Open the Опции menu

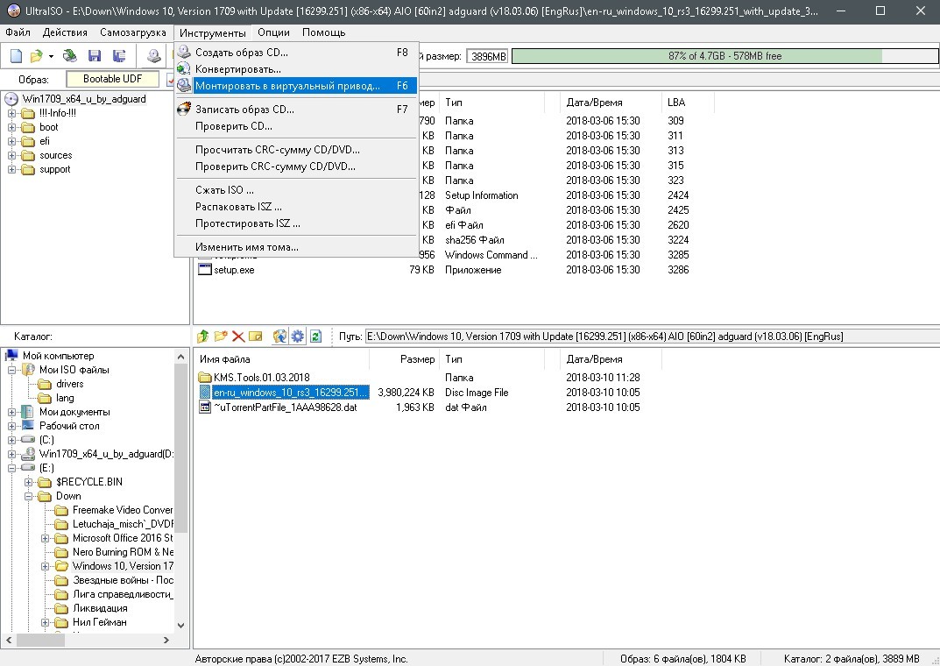[273, 32]
